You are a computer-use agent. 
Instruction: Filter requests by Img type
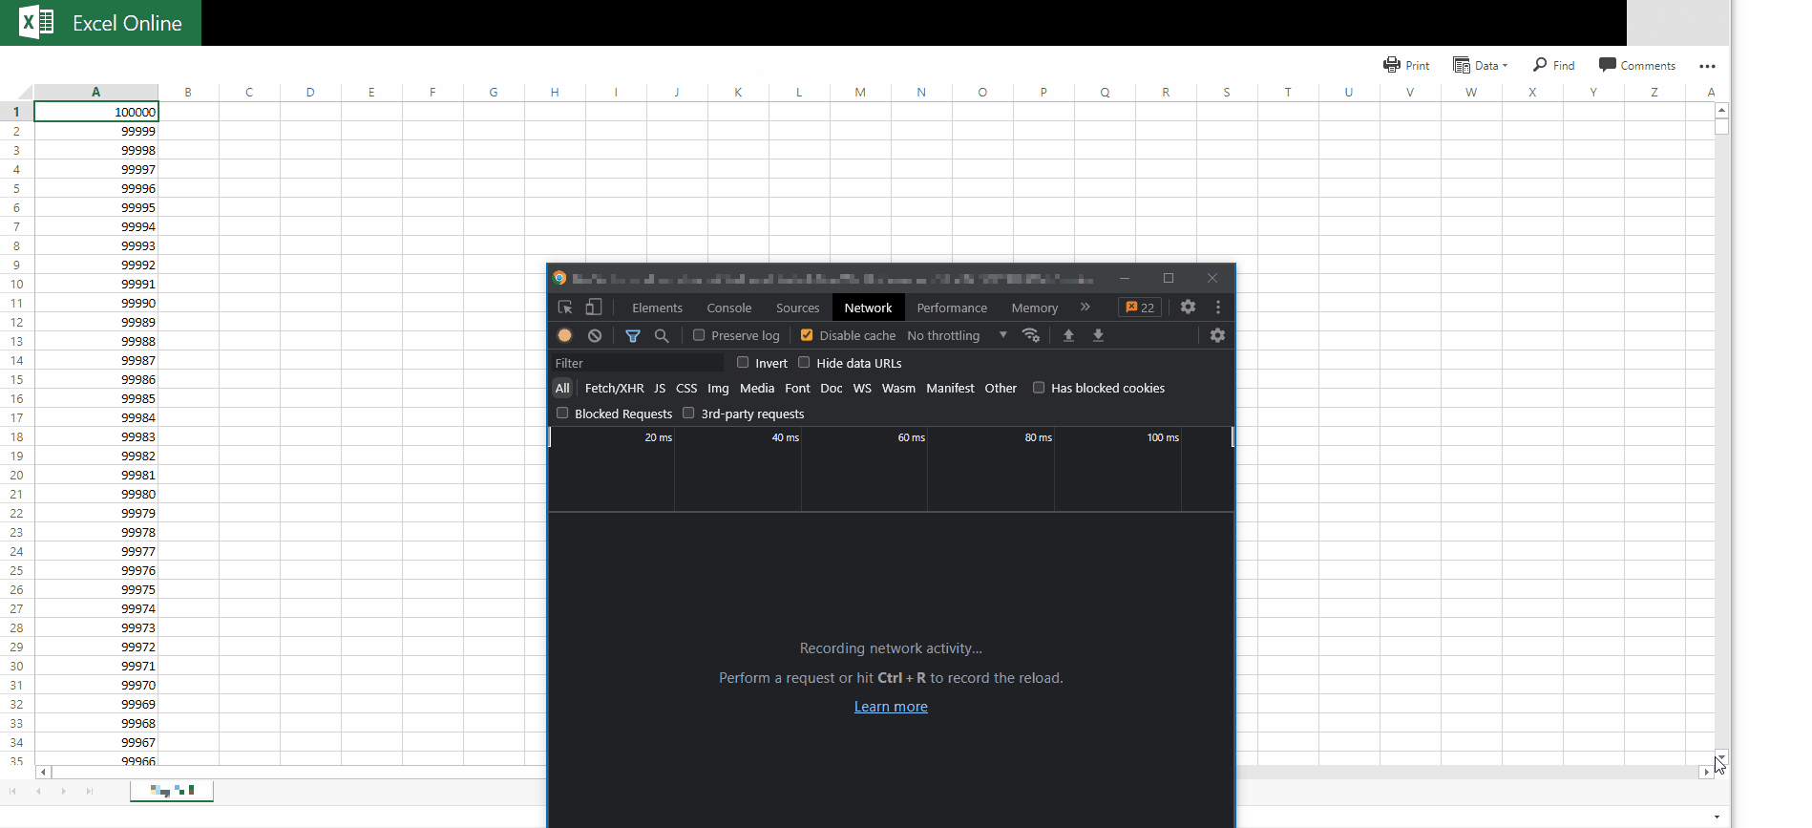pos(718,388)
